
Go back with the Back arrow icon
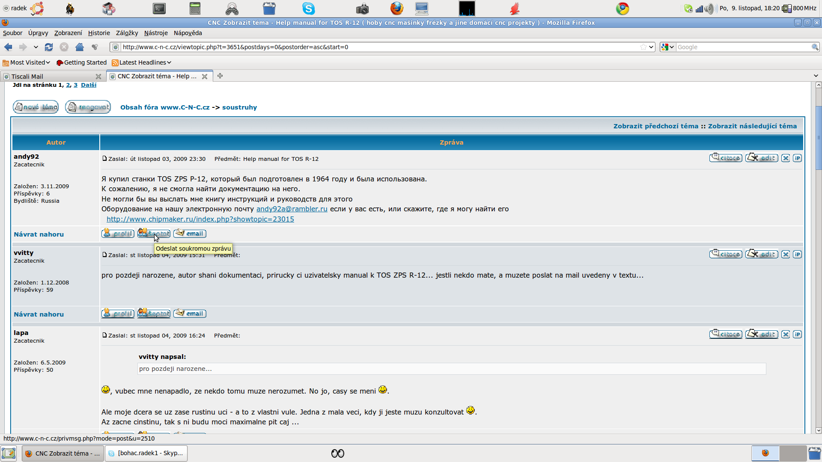click(8, 47)
